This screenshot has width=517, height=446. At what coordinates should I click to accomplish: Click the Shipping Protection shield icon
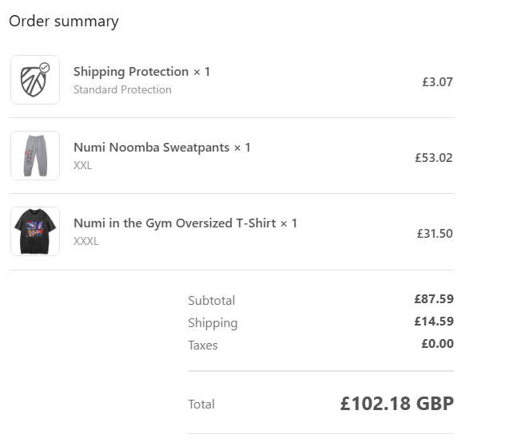point(35,80)
